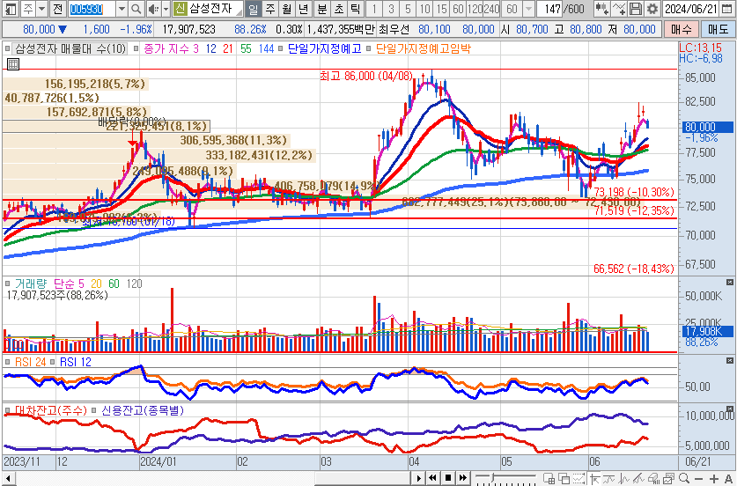Toggle the RSI 24 indicator marker
This screenshot has width=737, height=486.
(8, 362)
